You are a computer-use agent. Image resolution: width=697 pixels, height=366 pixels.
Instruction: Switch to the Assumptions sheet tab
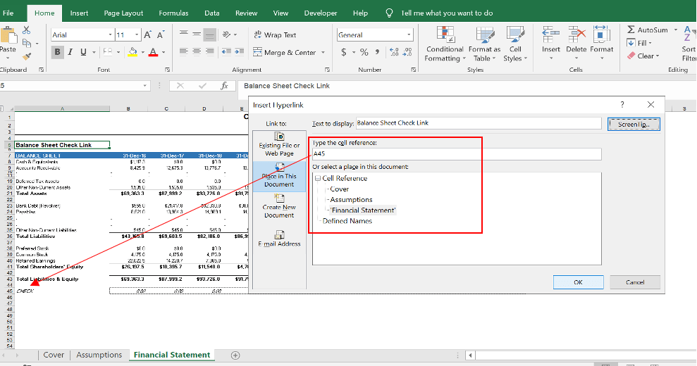[x=99, y=355]
